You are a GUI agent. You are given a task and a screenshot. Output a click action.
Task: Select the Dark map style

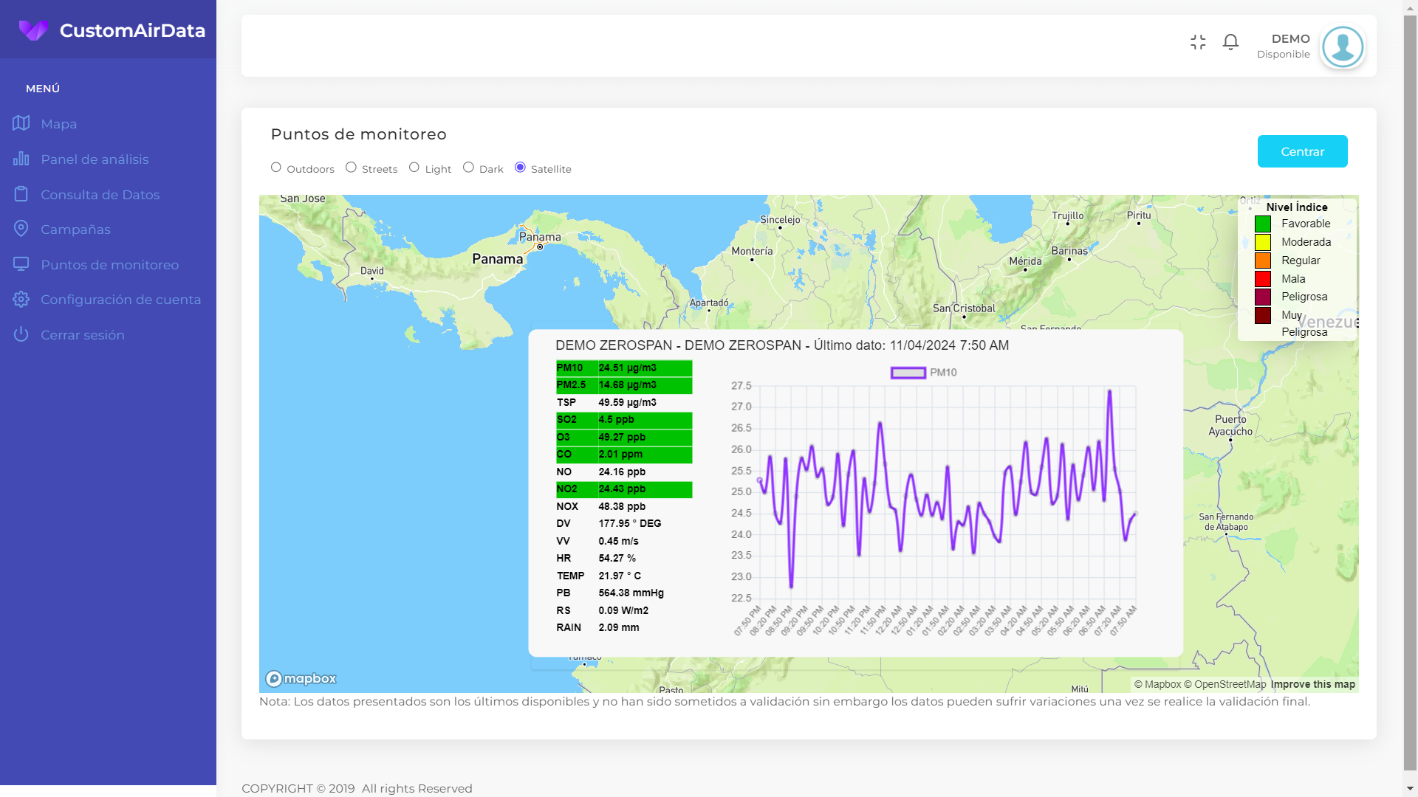coord(468,168)
